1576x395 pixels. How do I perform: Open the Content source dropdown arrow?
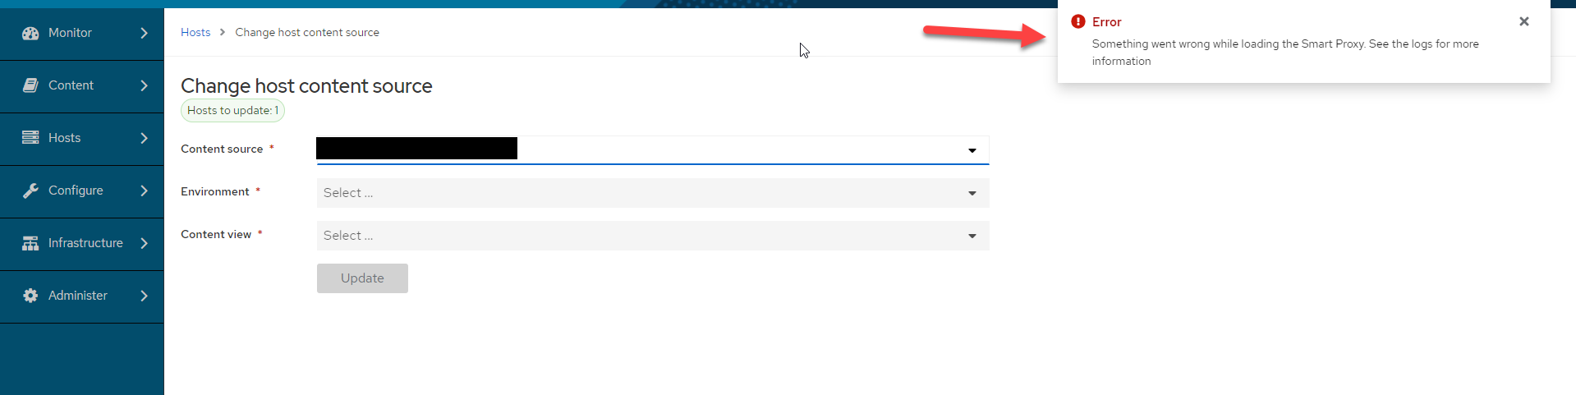click(x=972, y=150)
